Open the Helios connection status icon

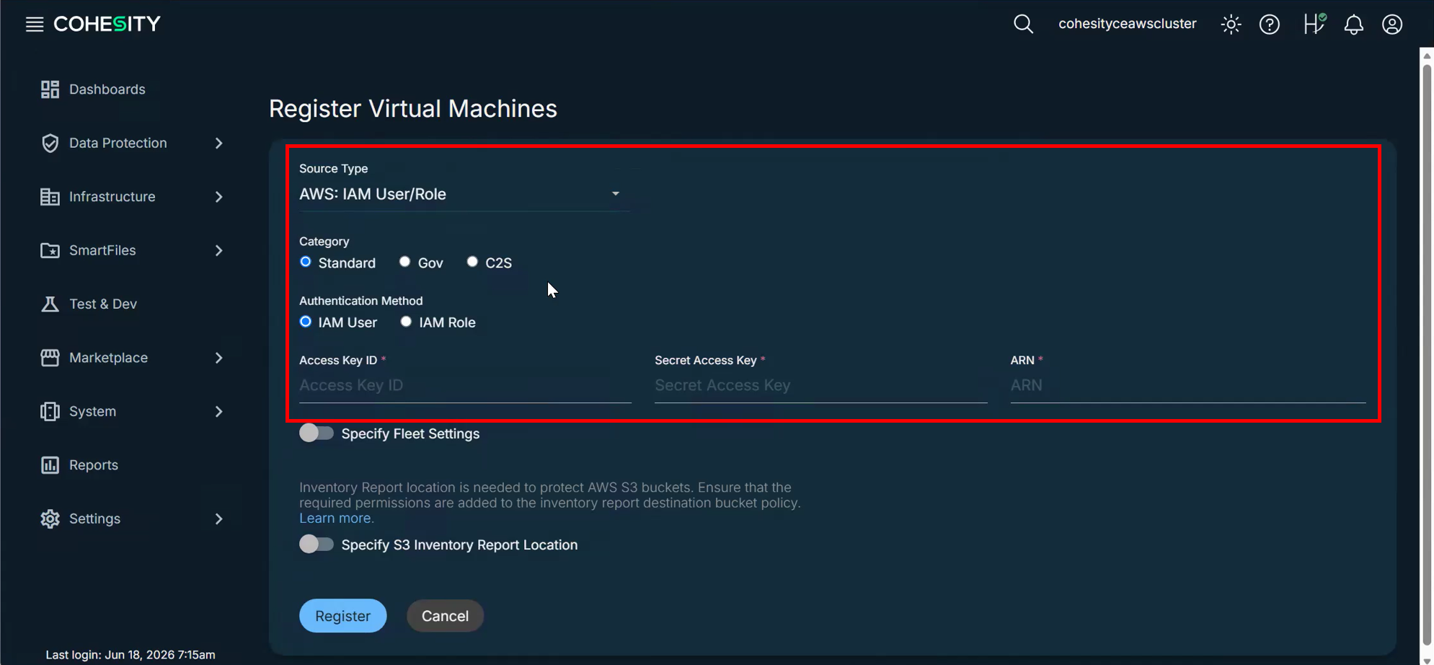pyautogui.click(x=1314, y=24)
